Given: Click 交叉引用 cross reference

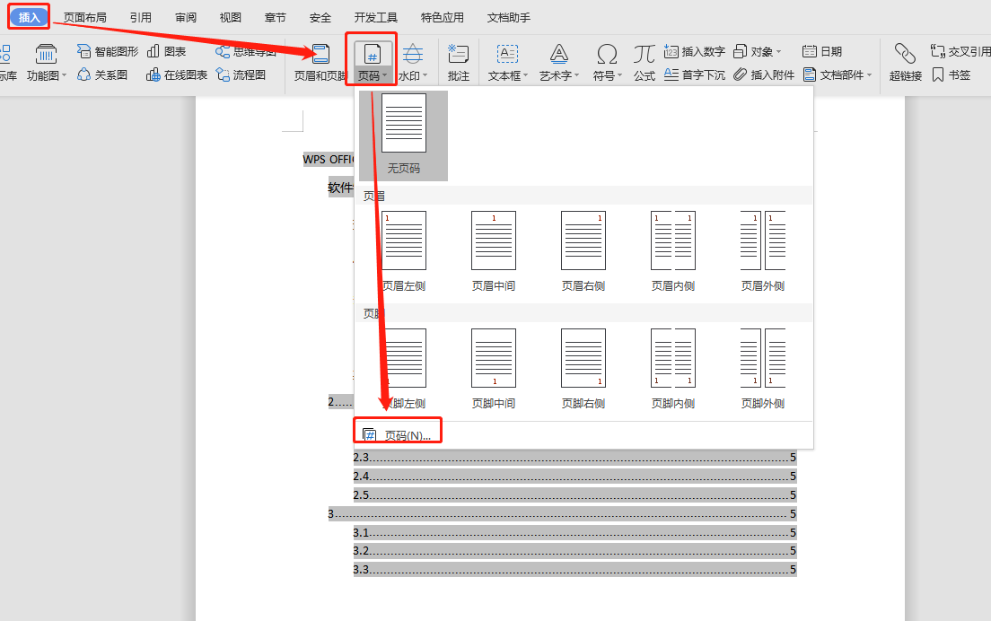Looking at the screenshot, I should tap(960, 51).
